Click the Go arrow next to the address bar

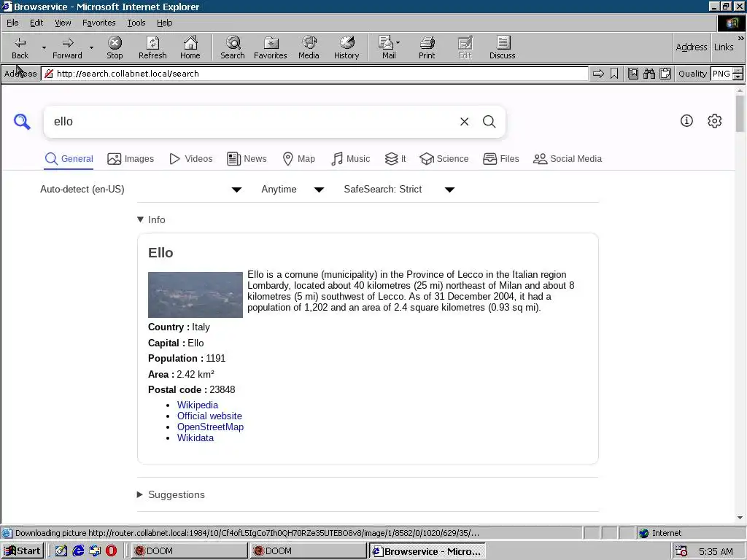598,74
